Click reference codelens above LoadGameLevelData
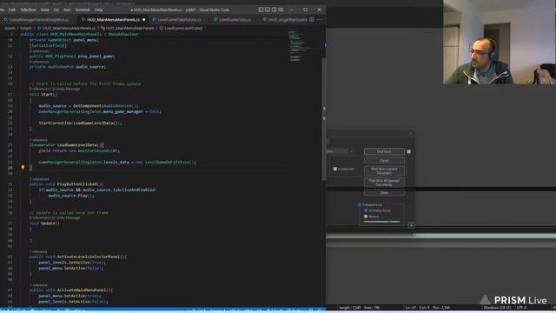Screen dimensions: 556x313 pos(38,140)
